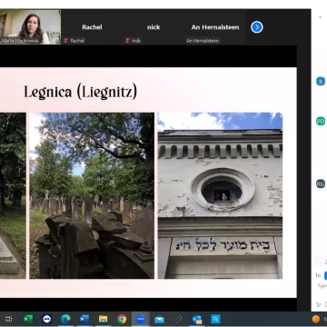The height and width of the screenshot is (327, 327).
Task: Open Google Chrome from the taskbar
Action: pos(122,319)
